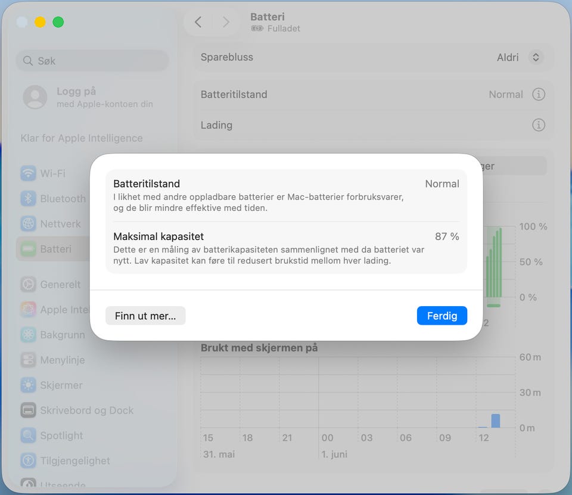Select the Menylinje sidebar icon

tap(28, 360)
